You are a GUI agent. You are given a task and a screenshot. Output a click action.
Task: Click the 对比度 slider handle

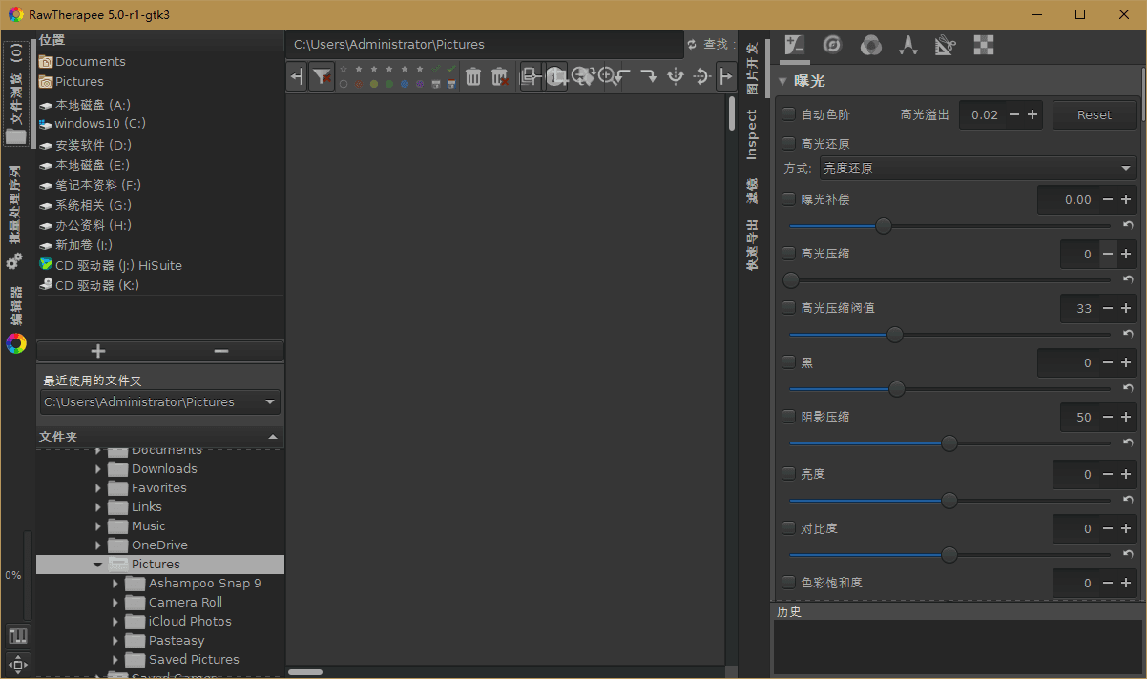click(949, 554)
